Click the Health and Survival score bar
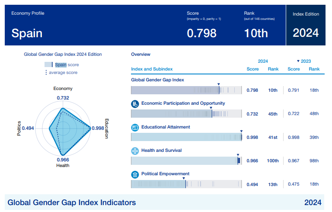The height and width of the screenshot is (212, 332). pos(186,161)
